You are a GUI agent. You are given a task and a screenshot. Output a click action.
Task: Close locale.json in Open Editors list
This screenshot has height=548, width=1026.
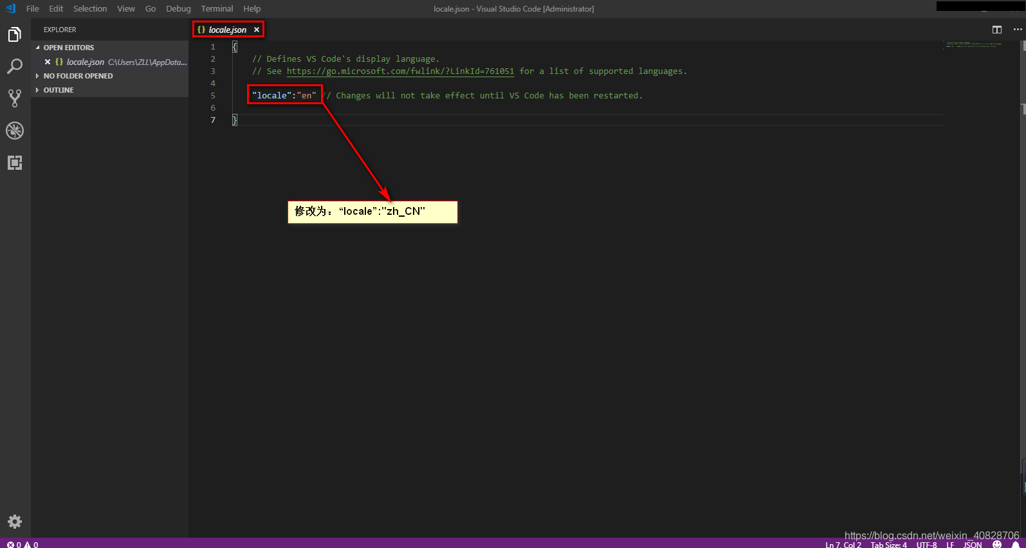[48, 62]
